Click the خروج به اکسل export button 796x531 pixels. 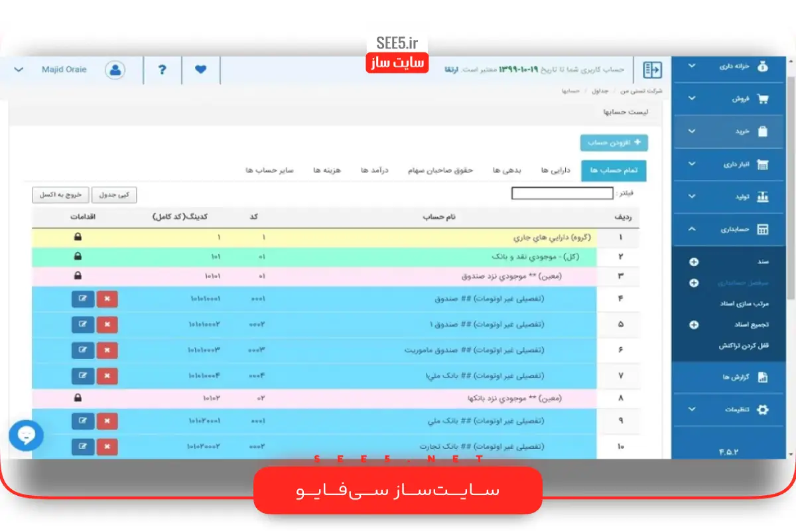[60, 194]
